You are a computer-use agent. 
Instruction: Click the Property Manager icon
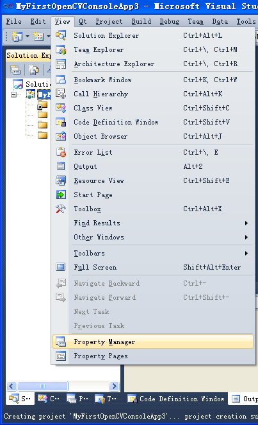tap(61, 342)
